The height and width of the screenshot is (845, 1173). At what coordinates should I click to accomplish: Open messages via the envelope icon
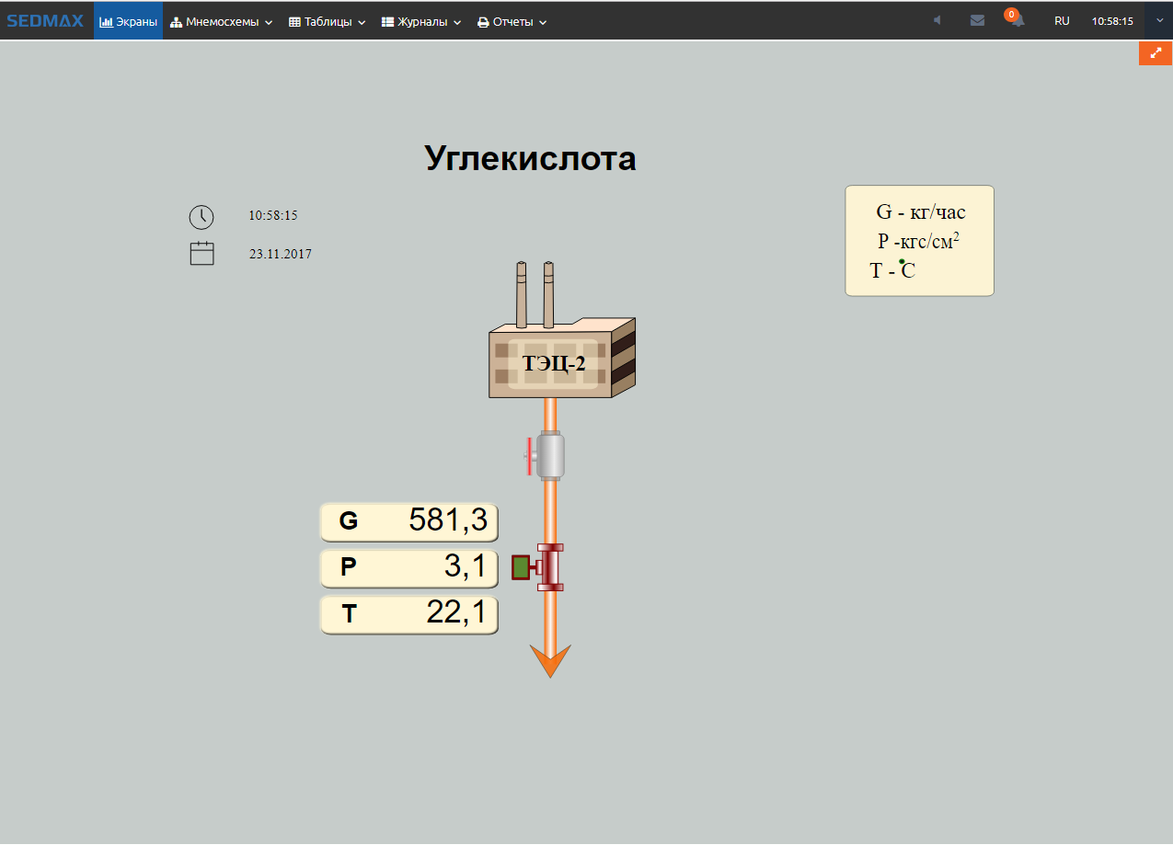(x=977, y=20)
